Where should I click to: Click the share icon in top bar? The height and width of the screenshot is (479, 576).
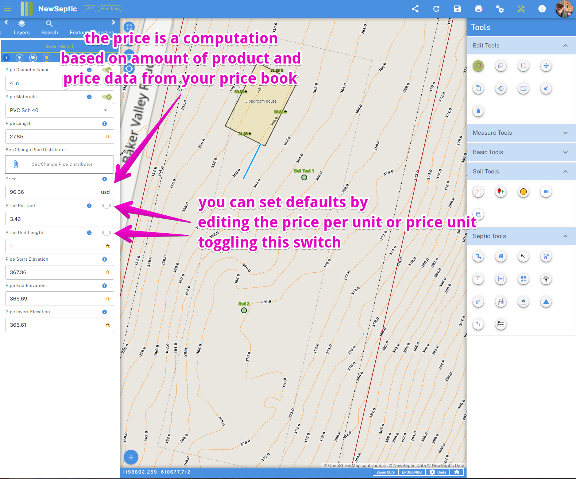click(415, 9)
